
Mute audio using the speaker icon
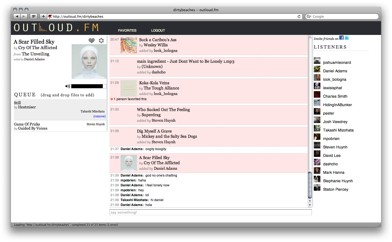click(67, 86)
